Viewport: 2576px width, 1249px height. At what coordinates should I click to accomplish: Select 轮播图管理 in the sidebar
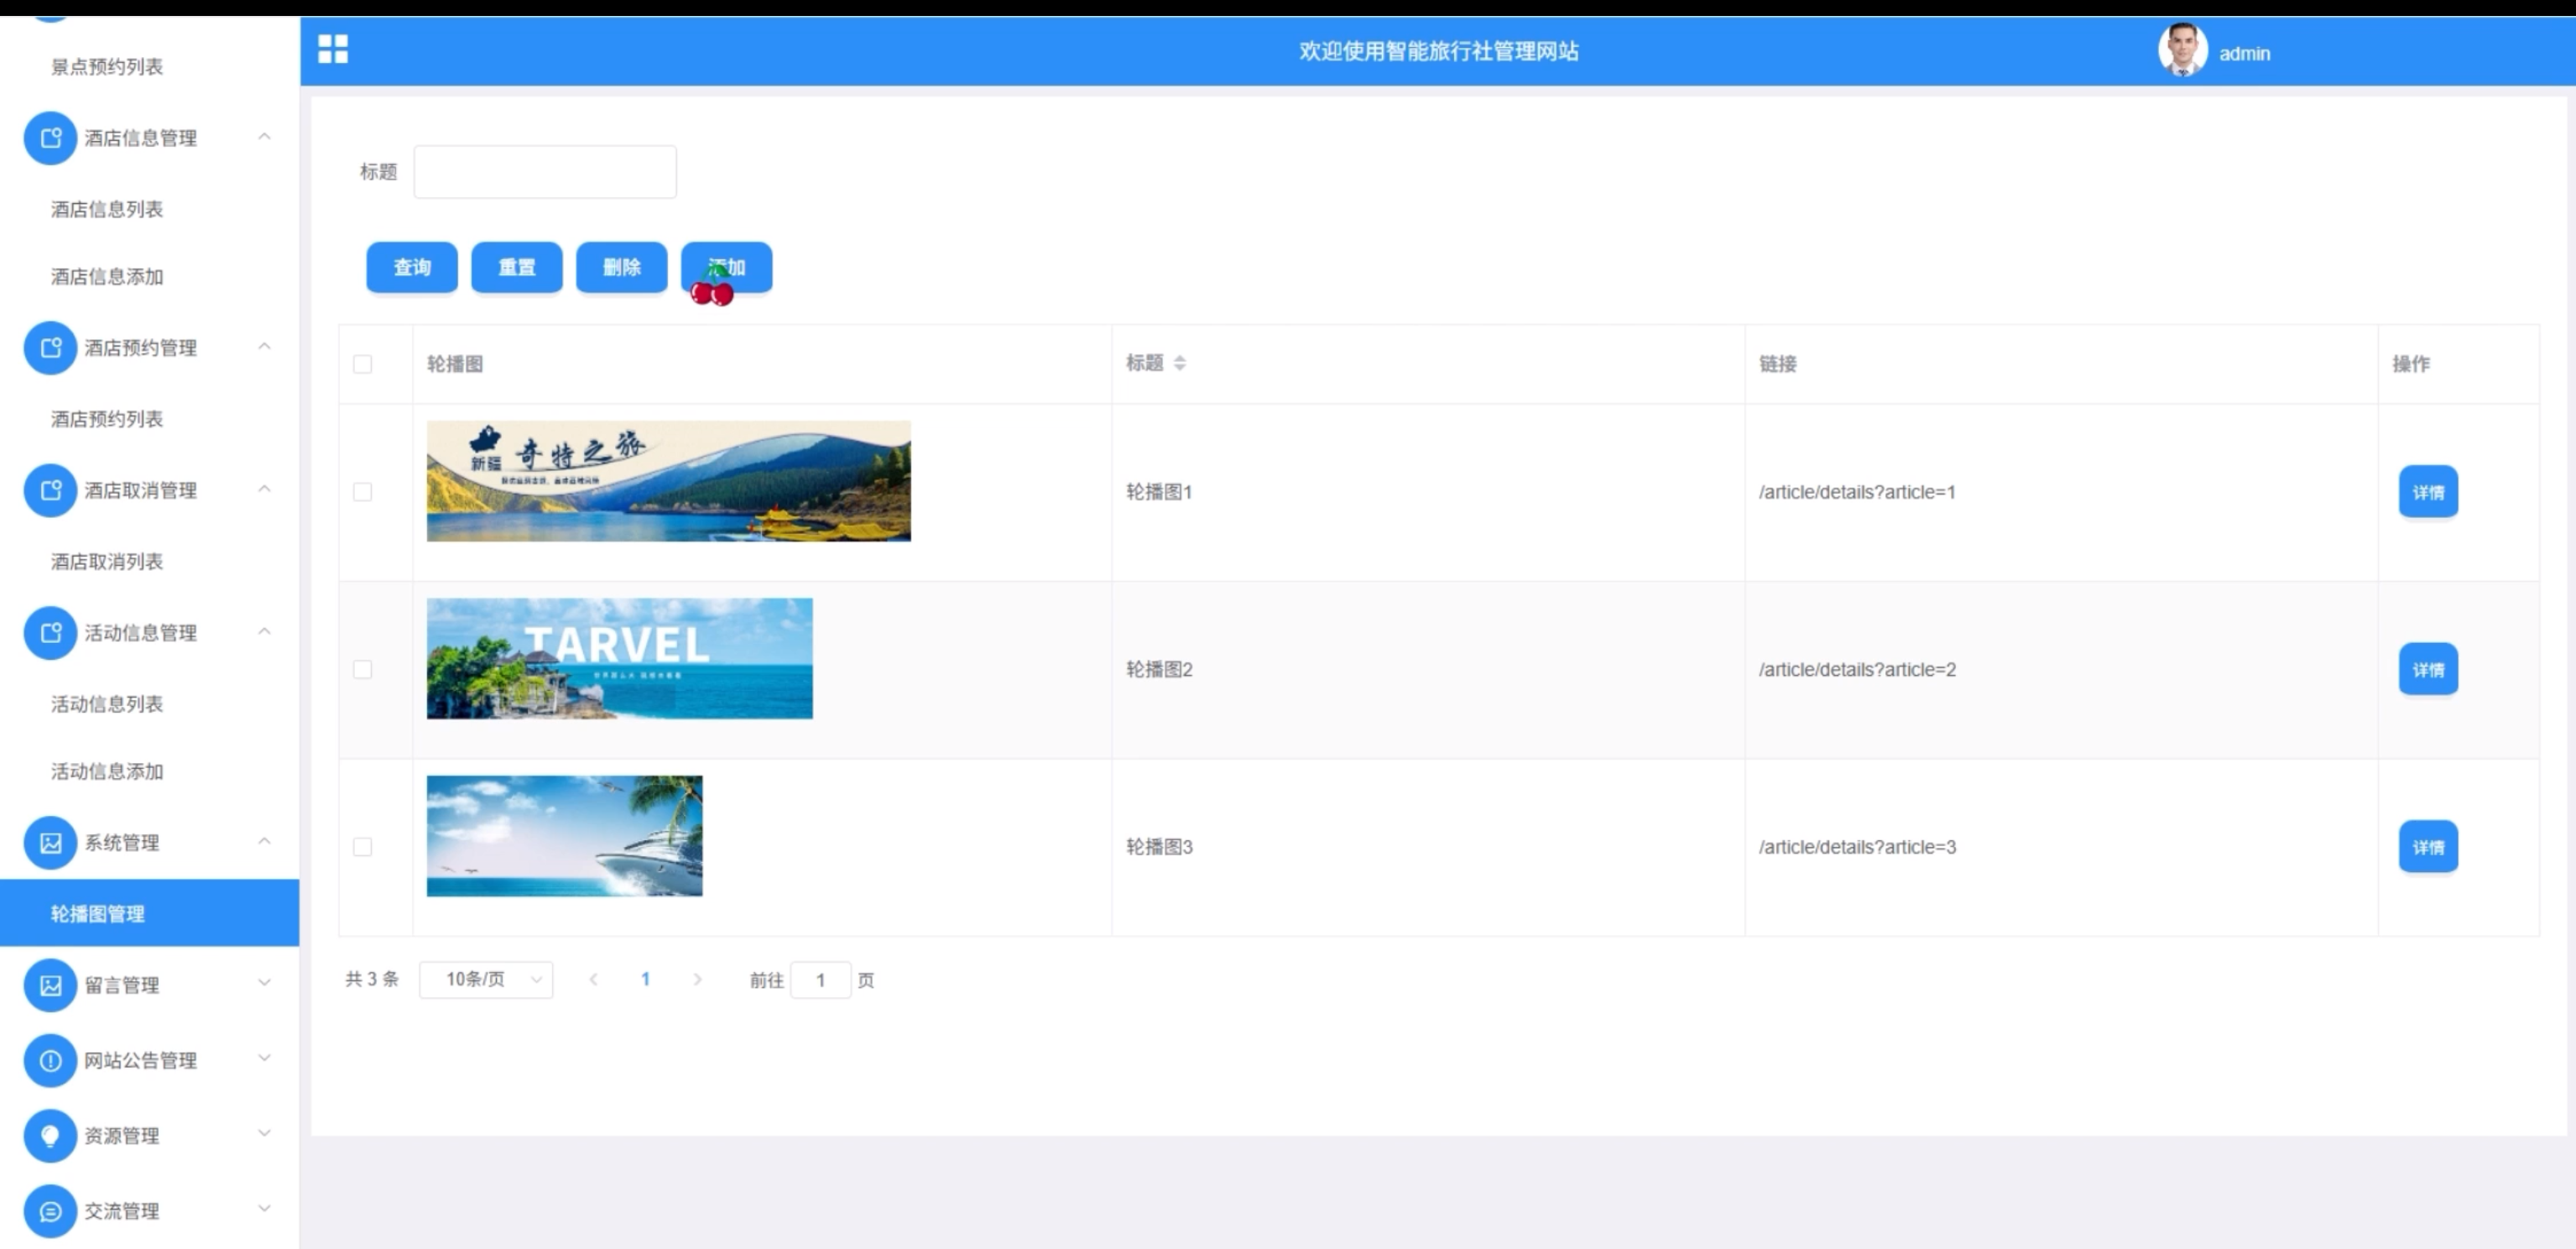[x=98, y=913]
